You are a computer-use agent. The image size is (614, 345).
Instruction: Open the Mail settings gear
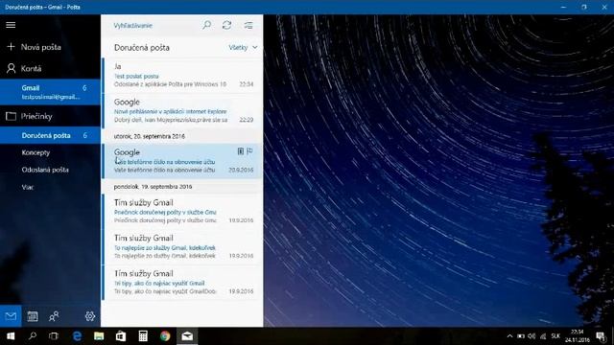click(90, 316)
